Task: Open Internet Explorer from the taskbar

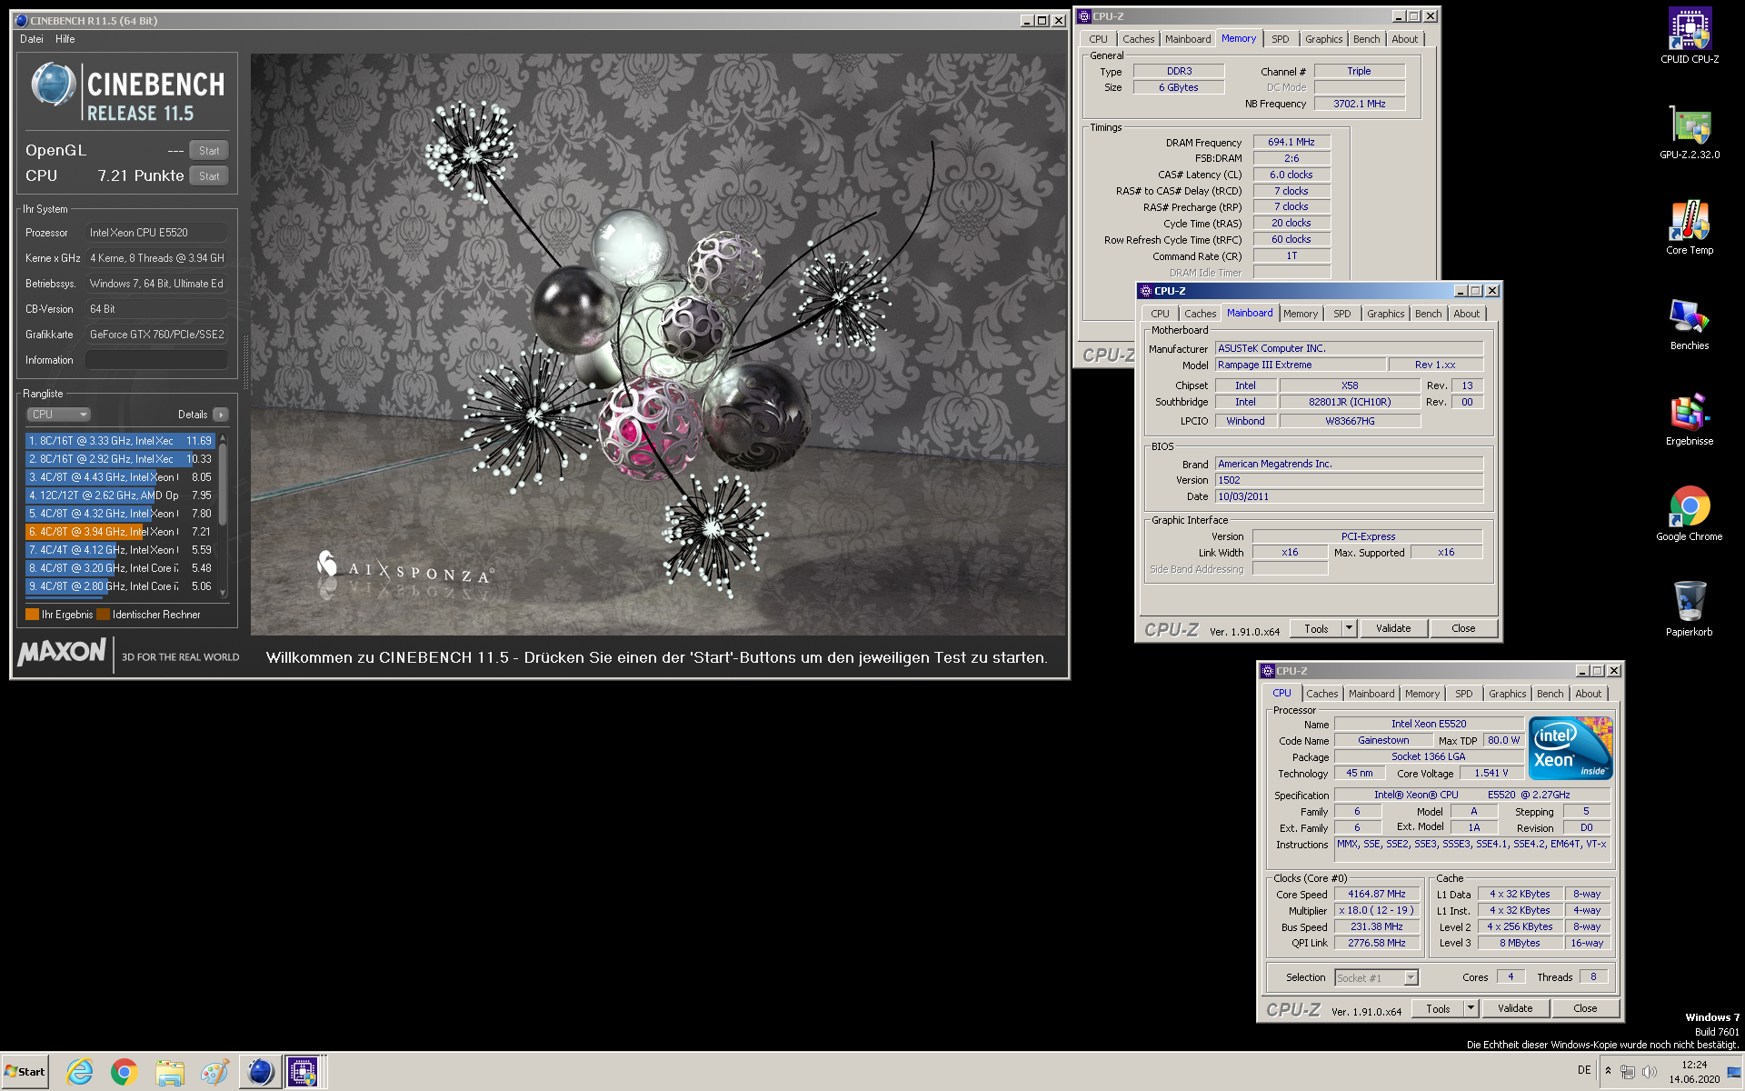Action: [80, 1072]
